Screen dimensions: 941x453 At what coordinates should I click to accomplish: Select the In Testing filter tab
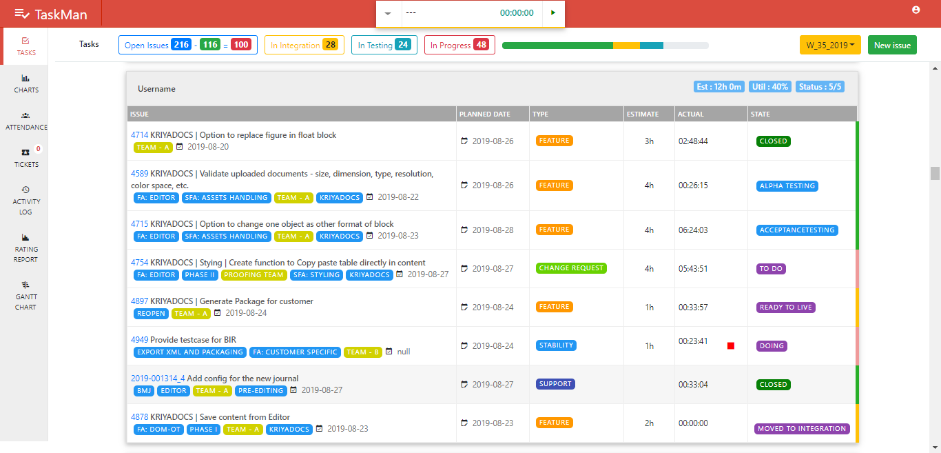click(x=384, y=46)
